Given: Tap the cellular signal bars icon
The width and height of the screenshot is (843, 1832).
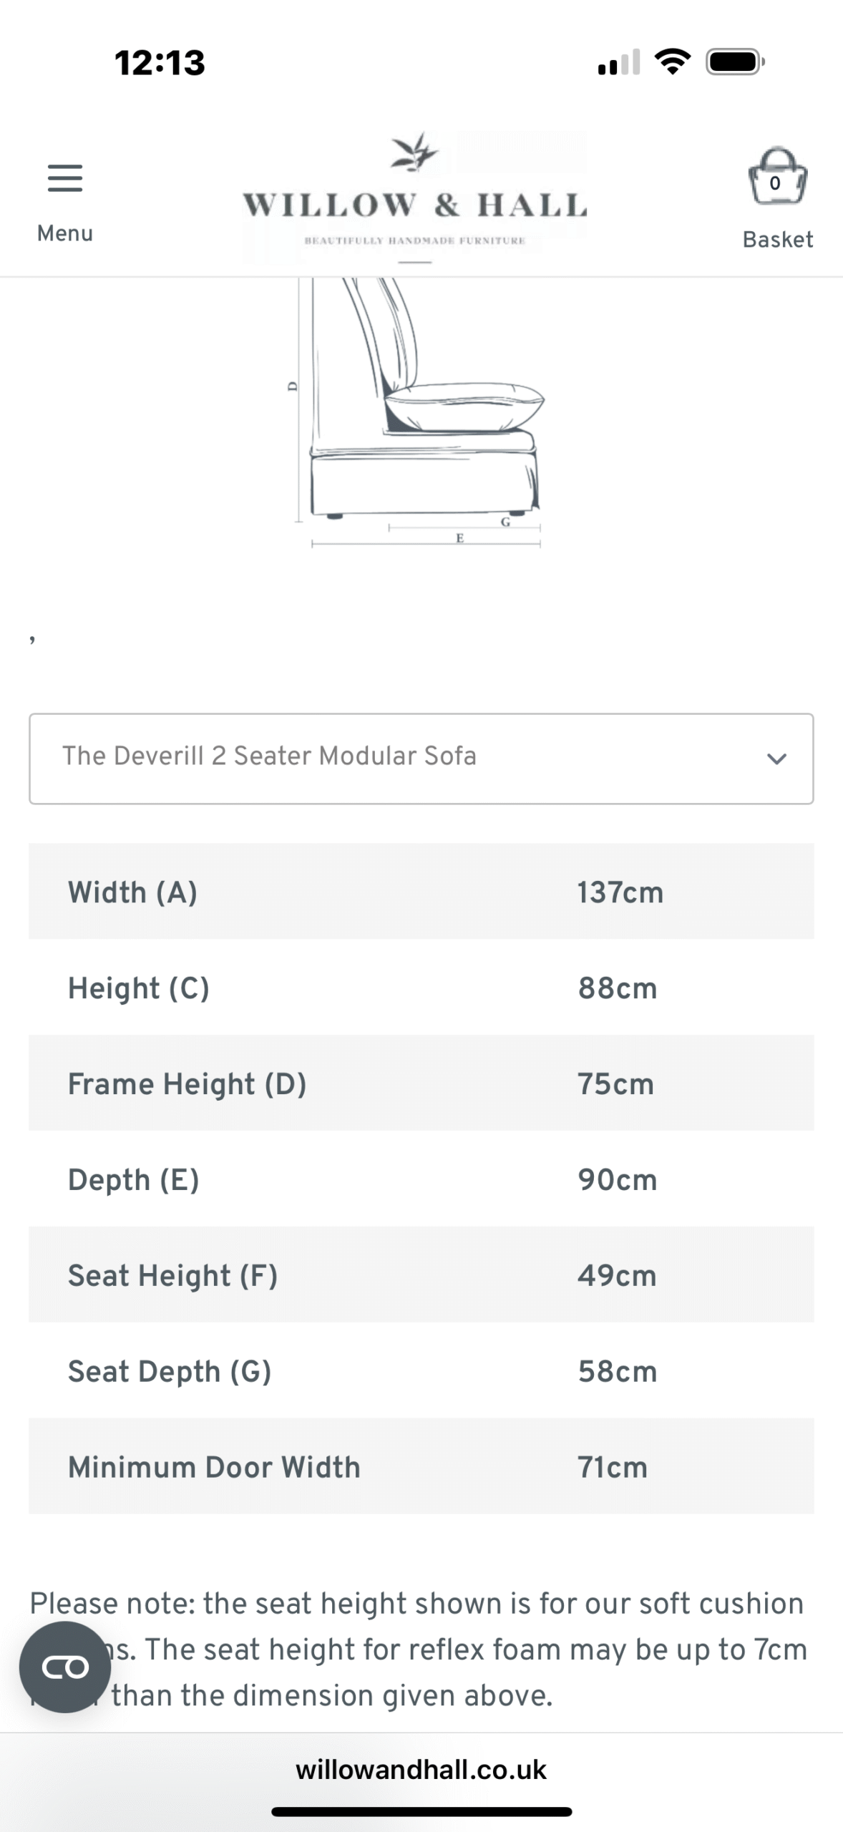Looking at the screenshot, I should tap(618, 63).
